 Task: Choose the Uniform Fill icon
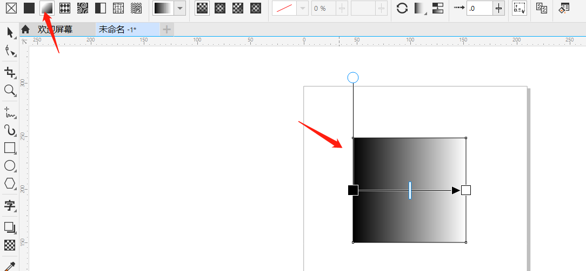(x=29, y=8)
